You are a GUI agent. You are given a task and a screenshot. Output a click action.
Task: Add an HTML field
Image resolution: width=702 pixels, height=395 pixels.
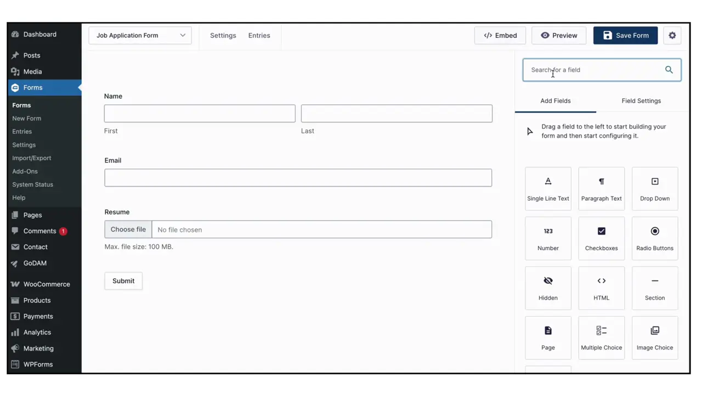601,288
